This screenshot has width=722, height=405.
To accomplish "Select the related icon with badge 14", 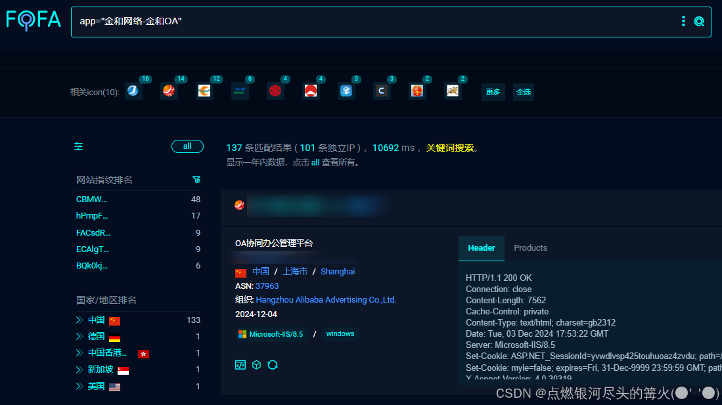I will click(x=169, y=91).
